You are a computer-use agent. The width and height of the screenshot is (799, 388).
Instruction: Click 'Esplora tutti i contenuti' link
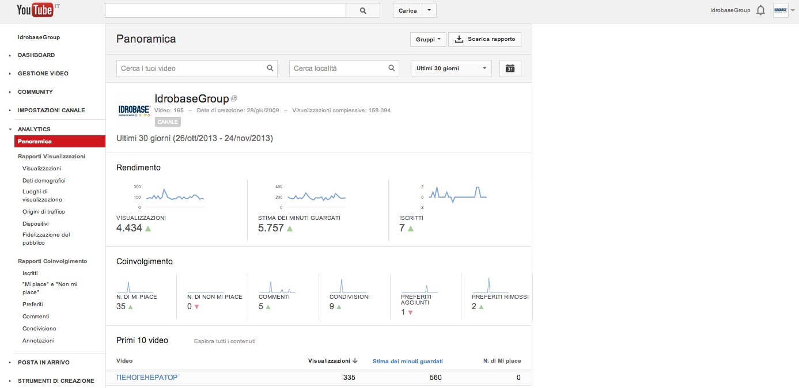coord(225,341)
